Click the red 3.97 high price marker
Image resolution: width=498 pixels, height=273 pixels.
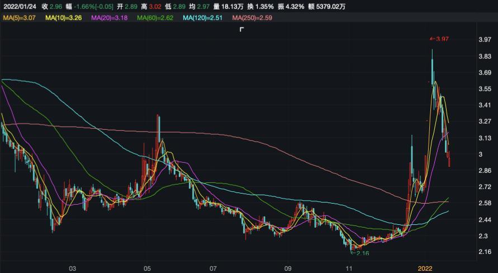pyautogui.click(x=439, y=39)
